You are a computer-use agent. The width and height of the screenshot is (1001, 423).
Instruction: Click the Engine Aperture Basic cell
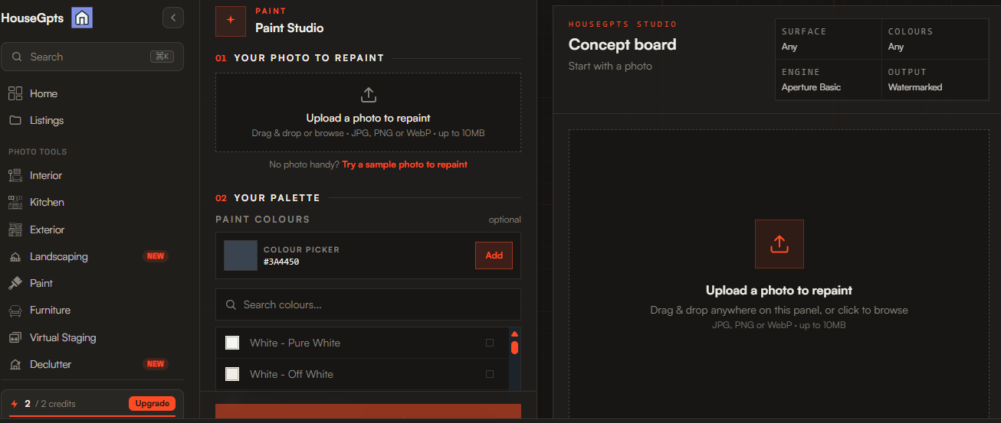[x=829, y=80]
